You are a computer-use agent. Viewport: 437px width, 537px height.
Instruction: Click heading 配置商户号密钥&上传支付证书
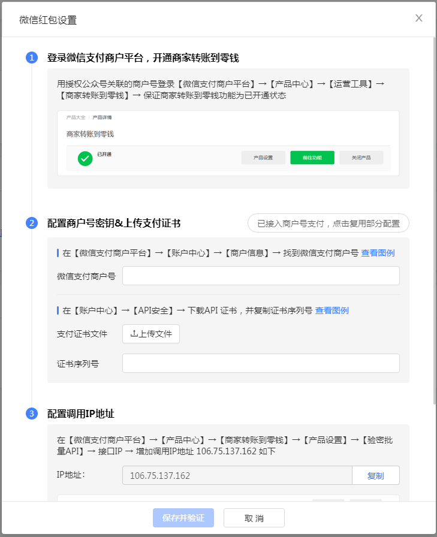click(x=114, y=224)
